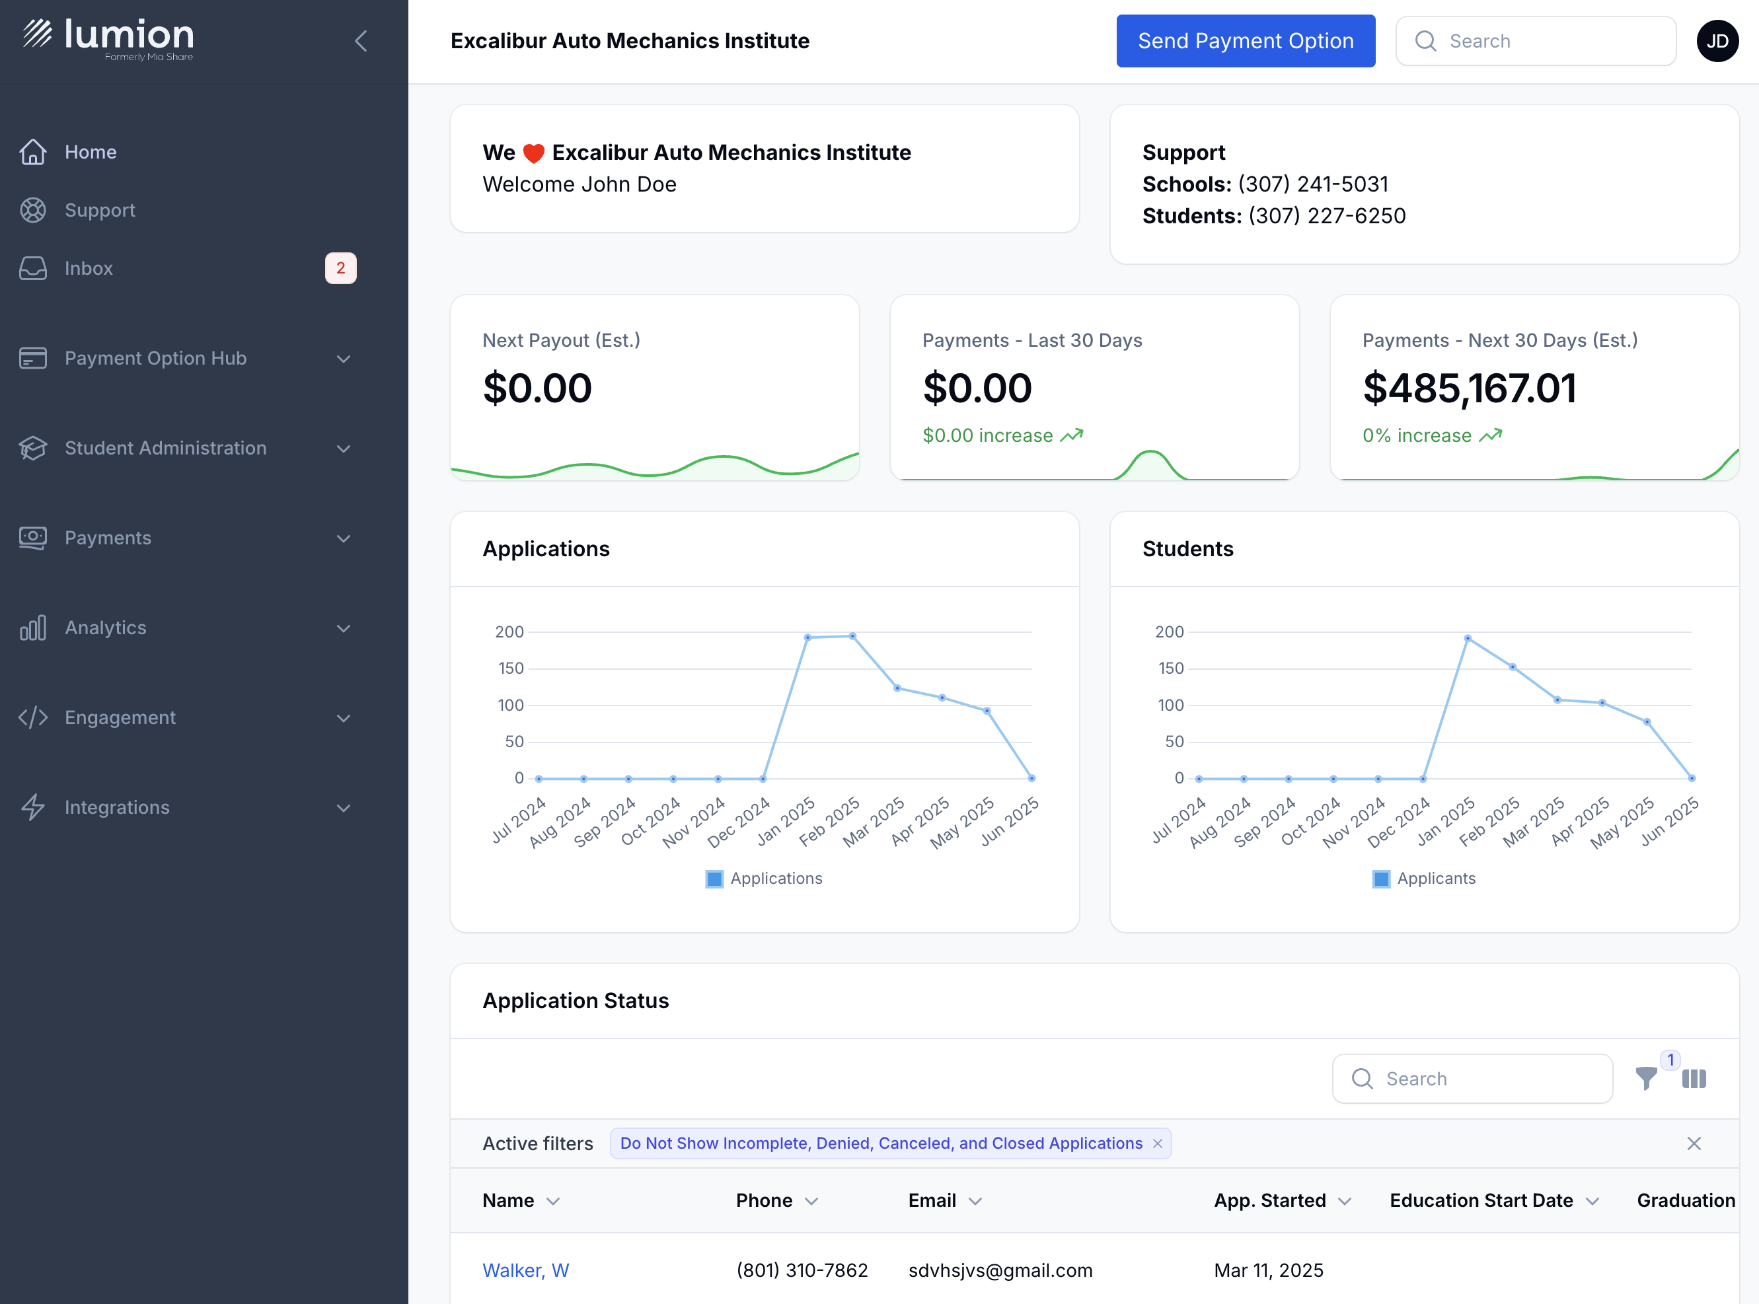The height and width of the screenshot is (1304, 1759).
Task: Expand the Student Administration section
Action: pos(186,449)
